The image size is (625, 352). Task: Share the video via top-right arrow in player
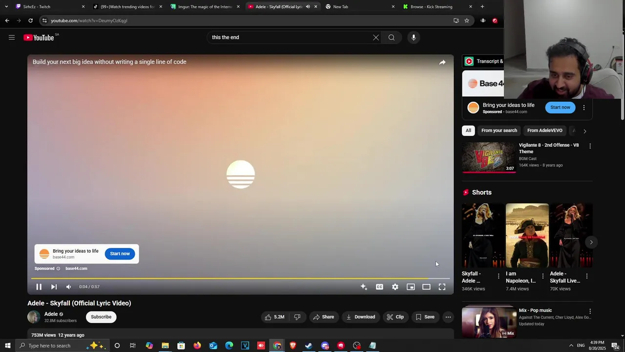(x=442, y=62)
